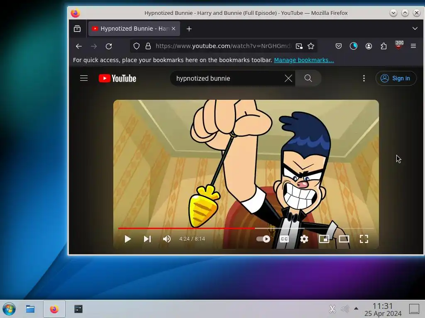The height and width of the screenshot is (318, 425).
Task: Go to YouTube home via logo
Action: (117, 78)
